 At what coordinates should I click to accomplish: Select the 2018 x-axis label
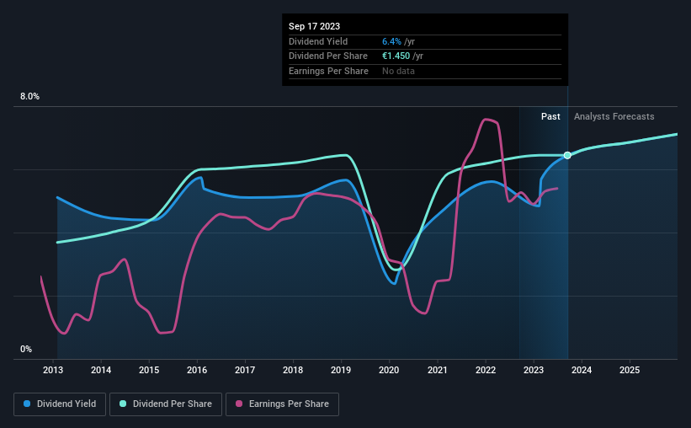point(293,370)
